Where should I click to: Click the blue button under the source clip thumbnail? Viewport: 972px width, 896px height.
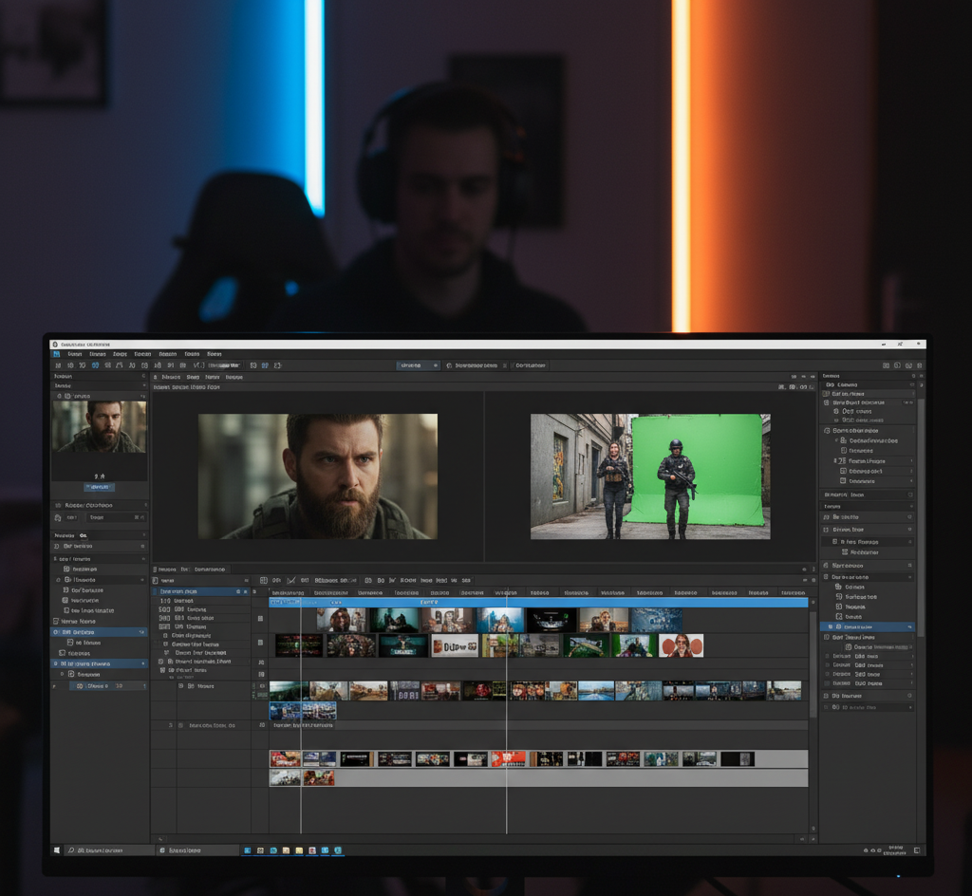click(x=99, y=487)
